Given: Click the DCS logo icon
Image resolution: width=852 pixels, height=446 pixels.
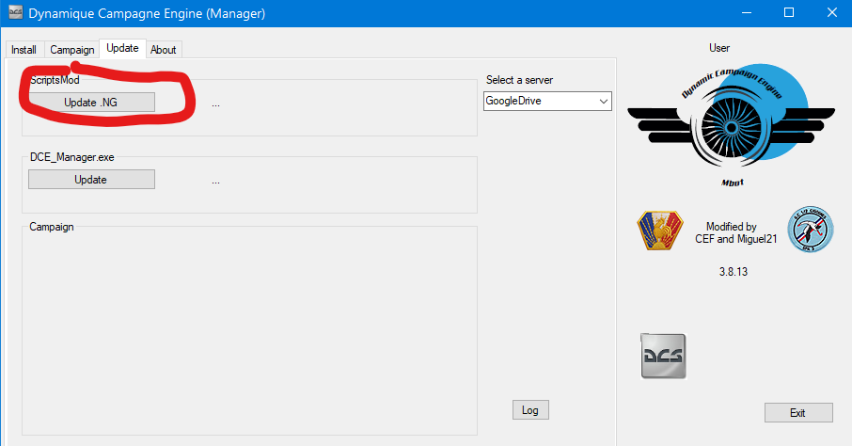Looking at the screenshot, I should point(664,356).
